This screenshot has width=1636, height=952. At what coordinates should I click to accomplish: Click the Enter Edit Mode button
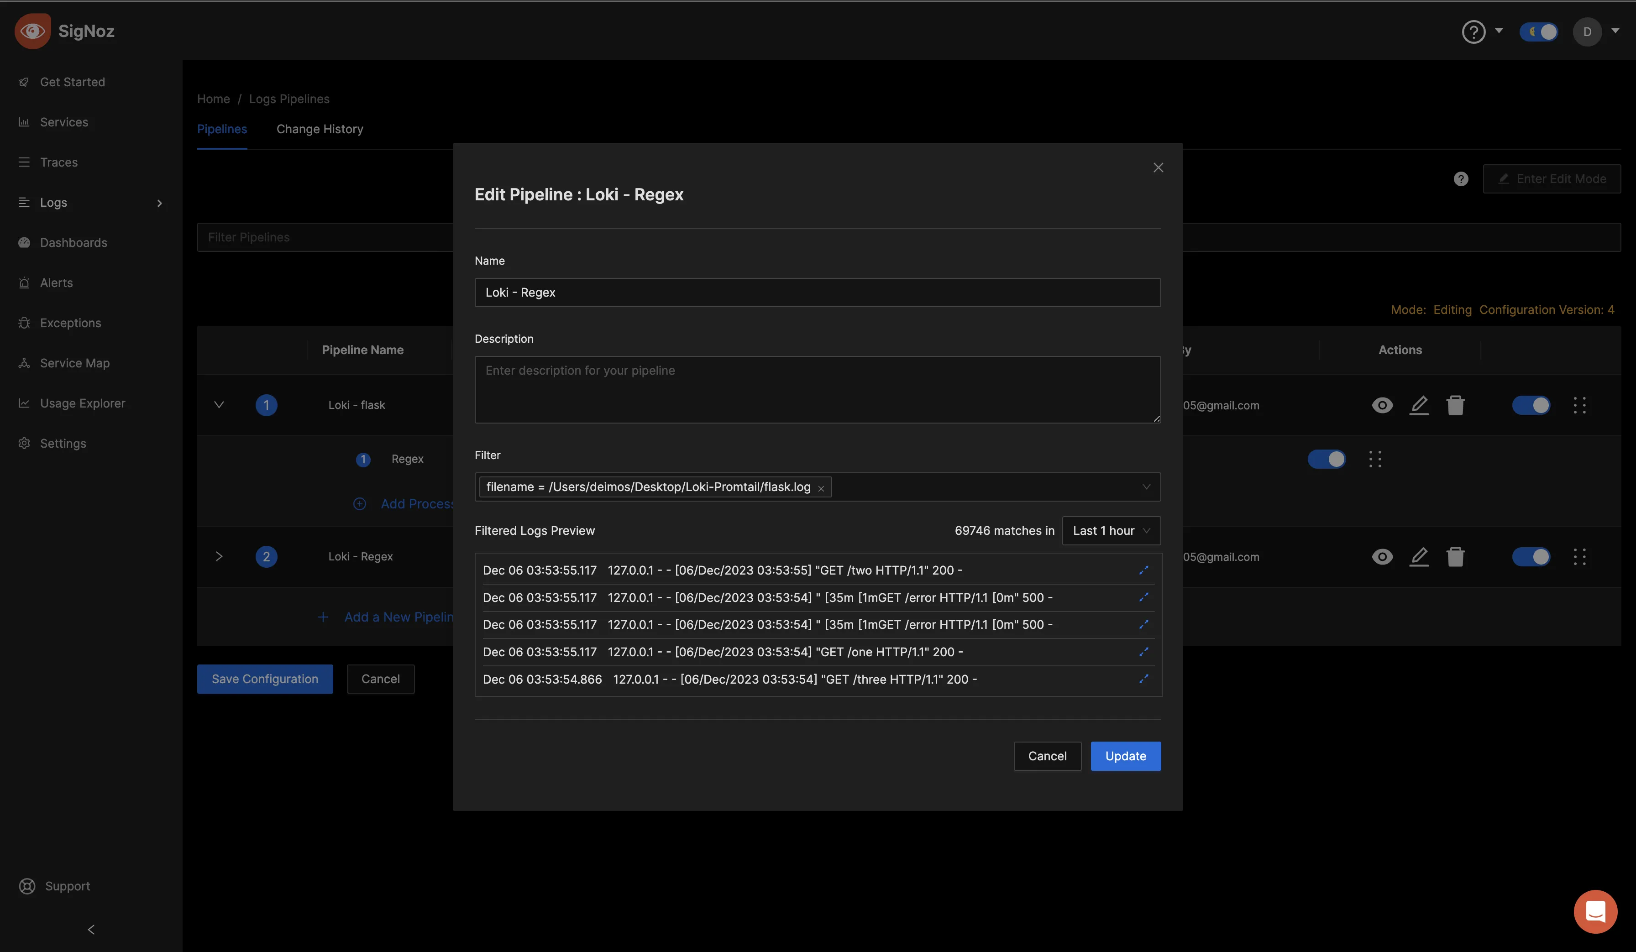pyautogui.click(x=1552, y=178)
